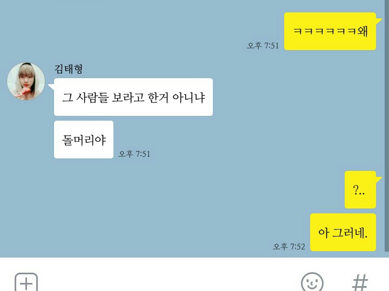Image resolution: width=389 pixels, height=291 pixels.
Task: Open 김태형's profile picture
Action: [x=26, y=81]
